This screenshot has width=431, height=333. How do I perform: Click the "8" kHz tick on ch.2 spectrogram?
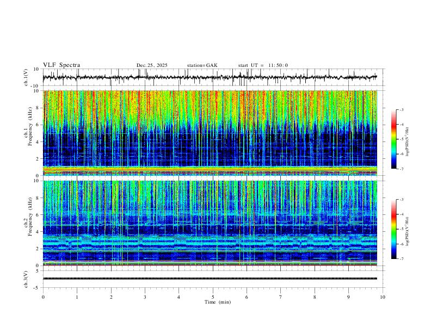click(x=38, y=198)
